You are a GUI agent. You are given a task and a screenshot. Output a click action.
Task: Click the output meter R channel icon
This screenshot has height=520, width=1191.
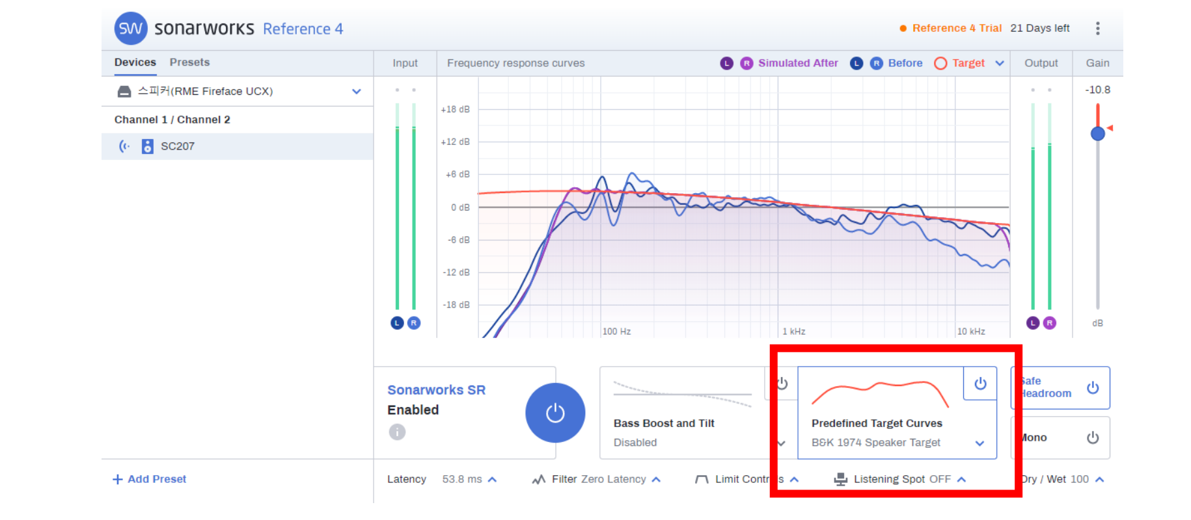[x=1050, y=323]
